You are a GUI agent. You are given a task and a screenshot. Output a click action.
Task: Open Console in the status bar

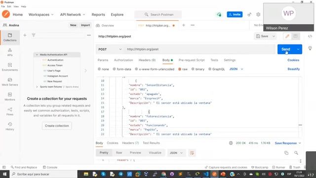[50, 167]
